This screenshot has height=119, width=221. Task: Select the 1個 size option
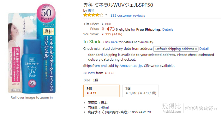click(101, 91)
